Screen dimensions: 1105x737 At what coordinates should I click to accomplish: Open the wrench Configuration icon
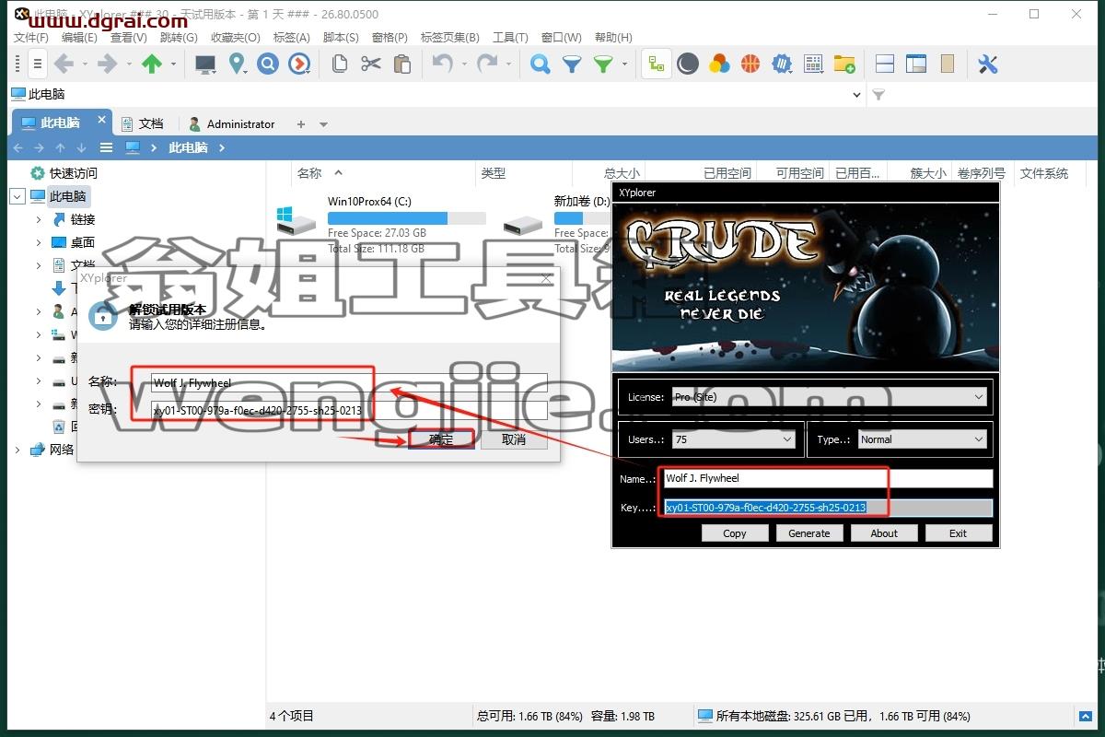pos(988,64)
